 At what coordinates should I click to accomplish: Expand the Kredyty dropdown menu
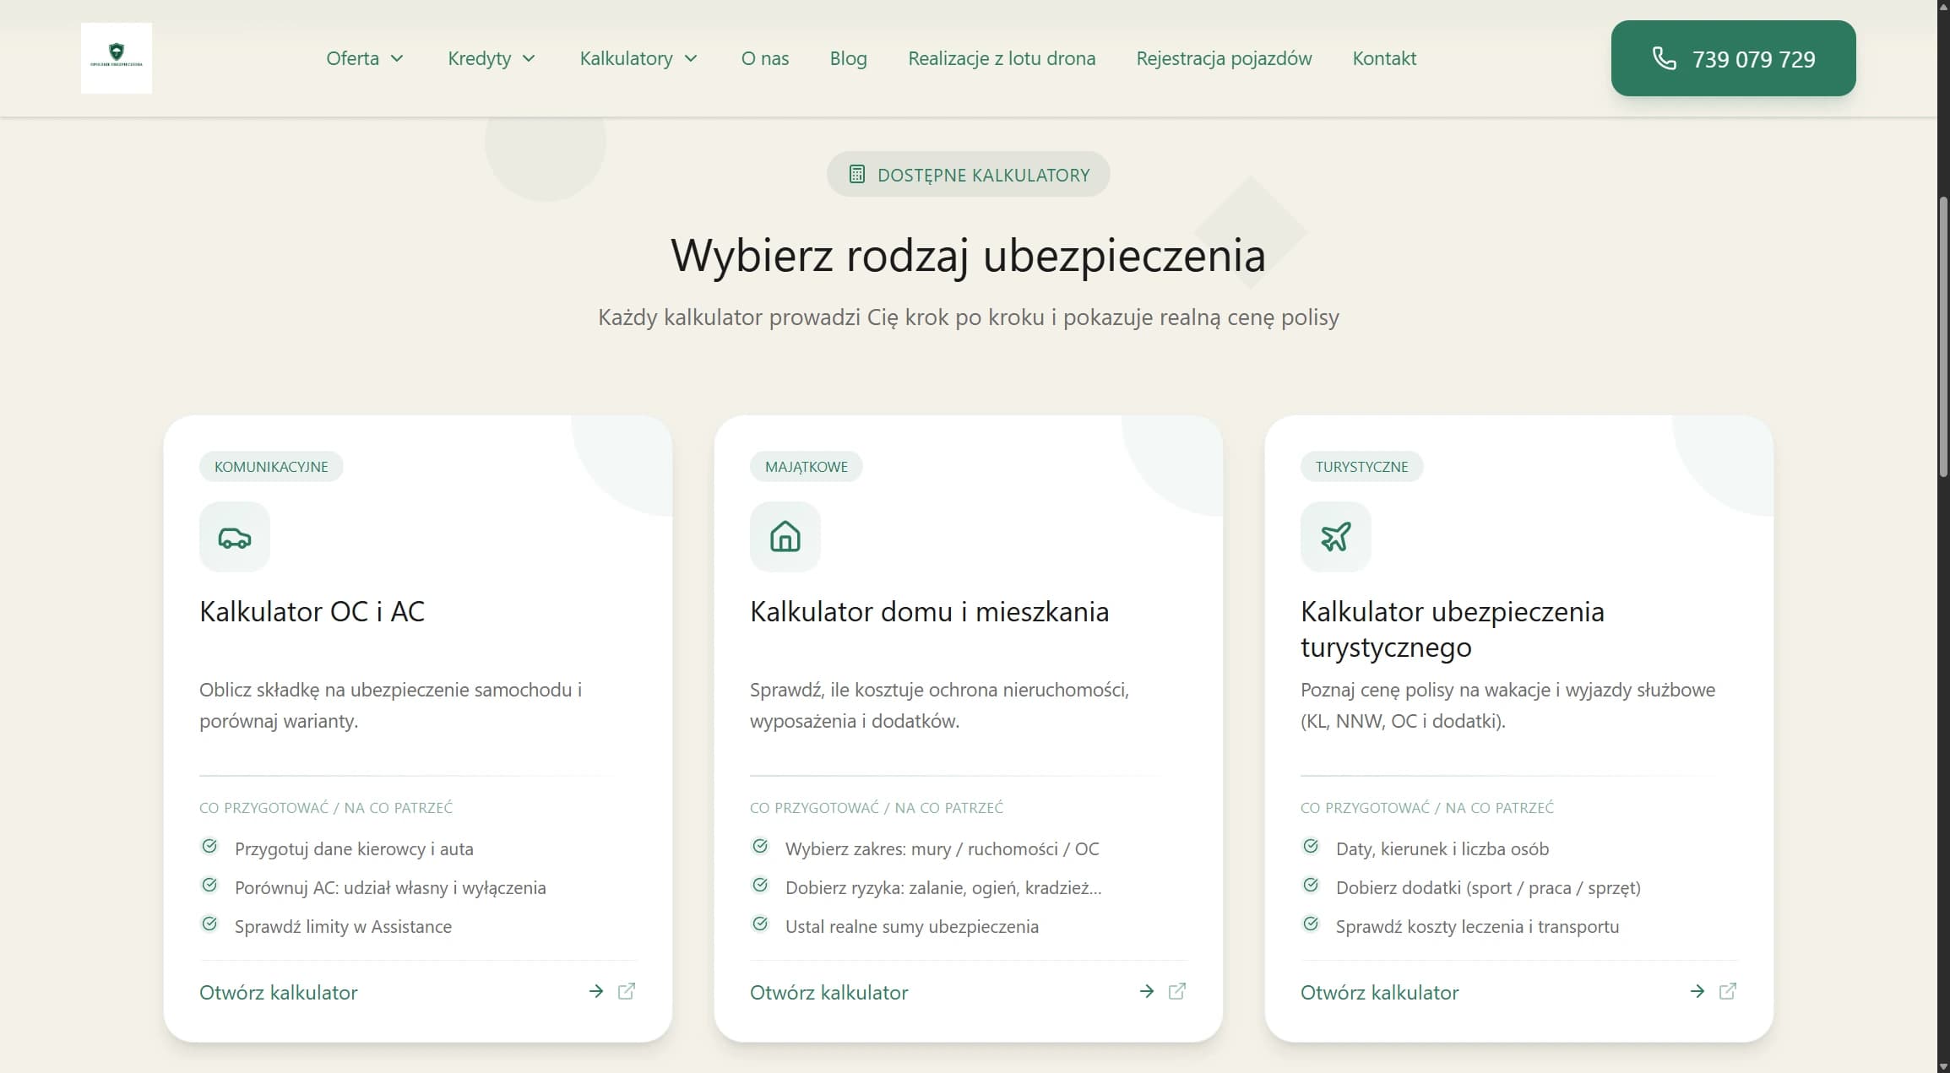point(492,58)
